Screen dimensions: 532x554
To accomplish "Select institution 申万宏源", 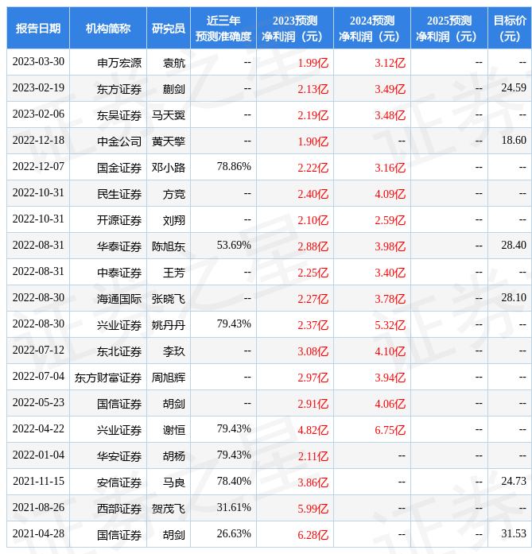I will (119, 63).
